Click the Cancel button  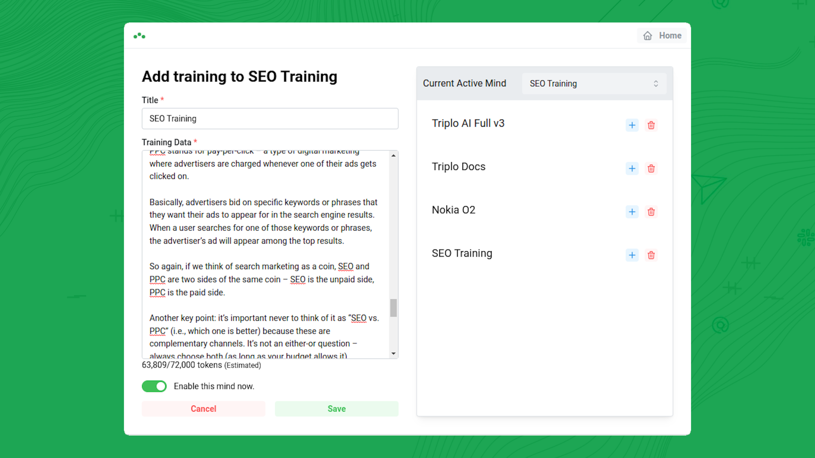coord(203,409)
